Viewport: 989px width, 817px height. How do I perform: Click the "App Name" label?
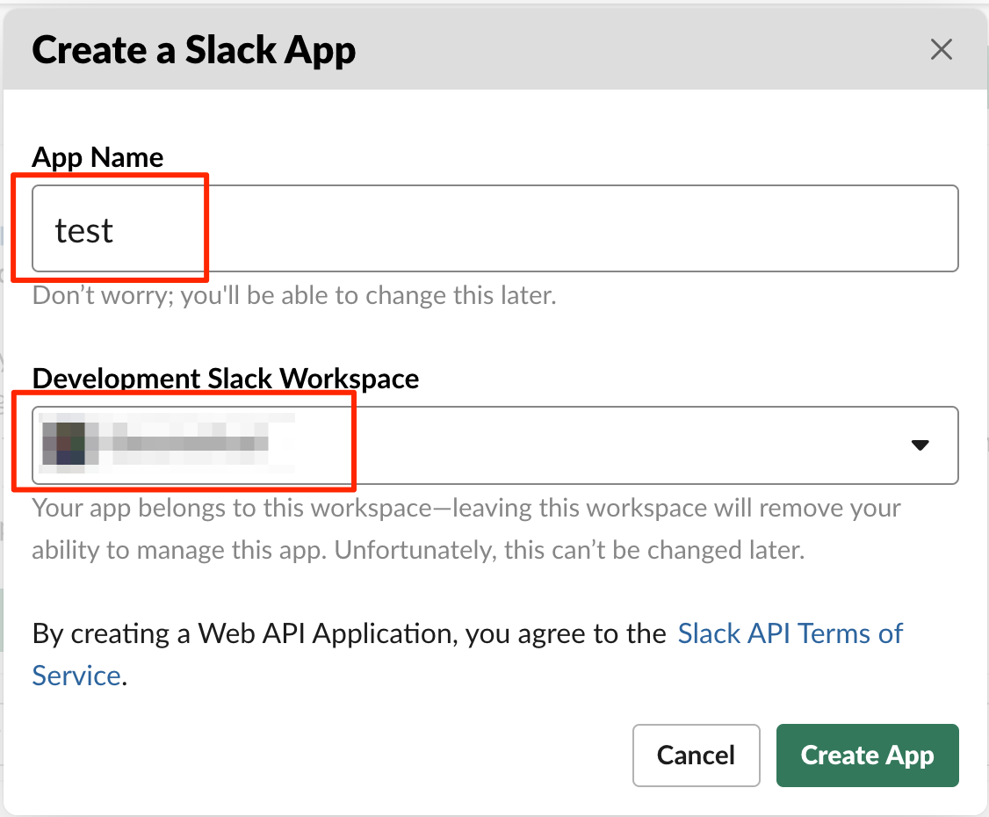coord(97,157)
